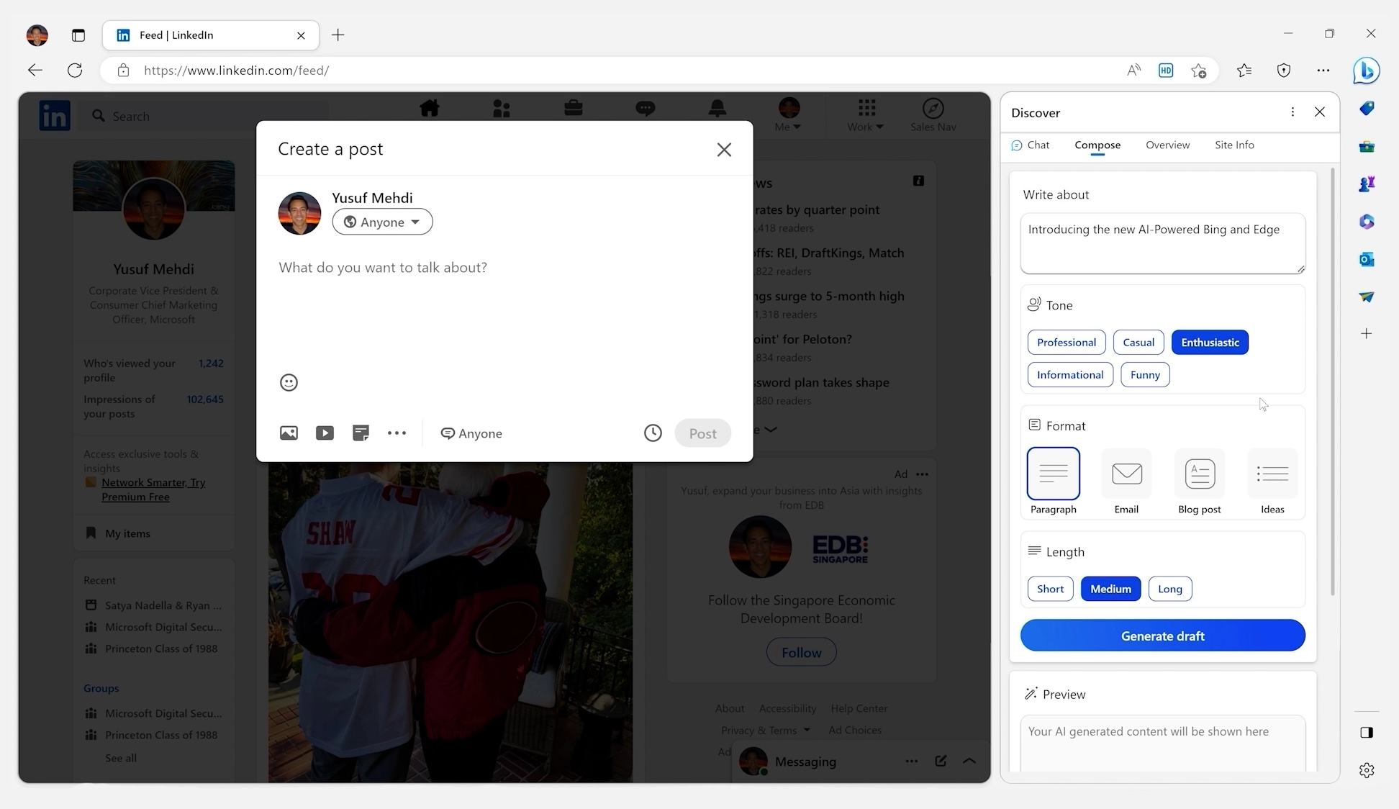Image resolution: width=1399 pixels, height=809 pixels.
Task: Select Informational tone
Action: click(1070, 375)
